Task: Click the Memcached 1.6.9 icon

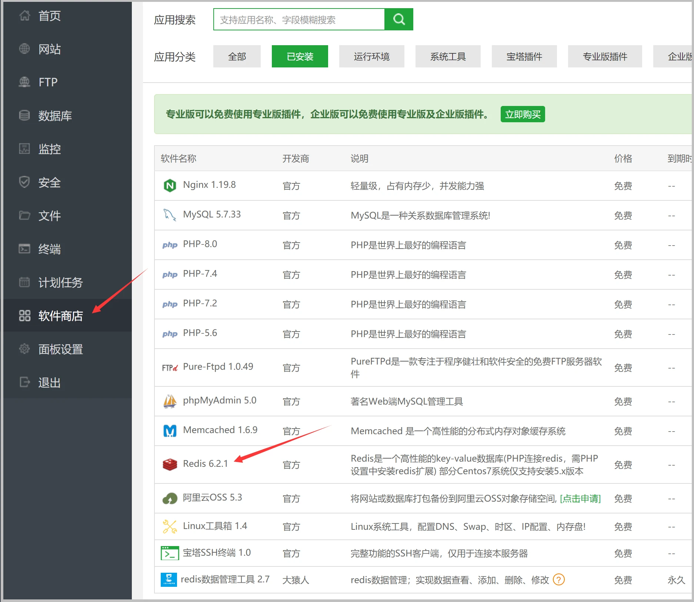Action: [x=170, y=430]
